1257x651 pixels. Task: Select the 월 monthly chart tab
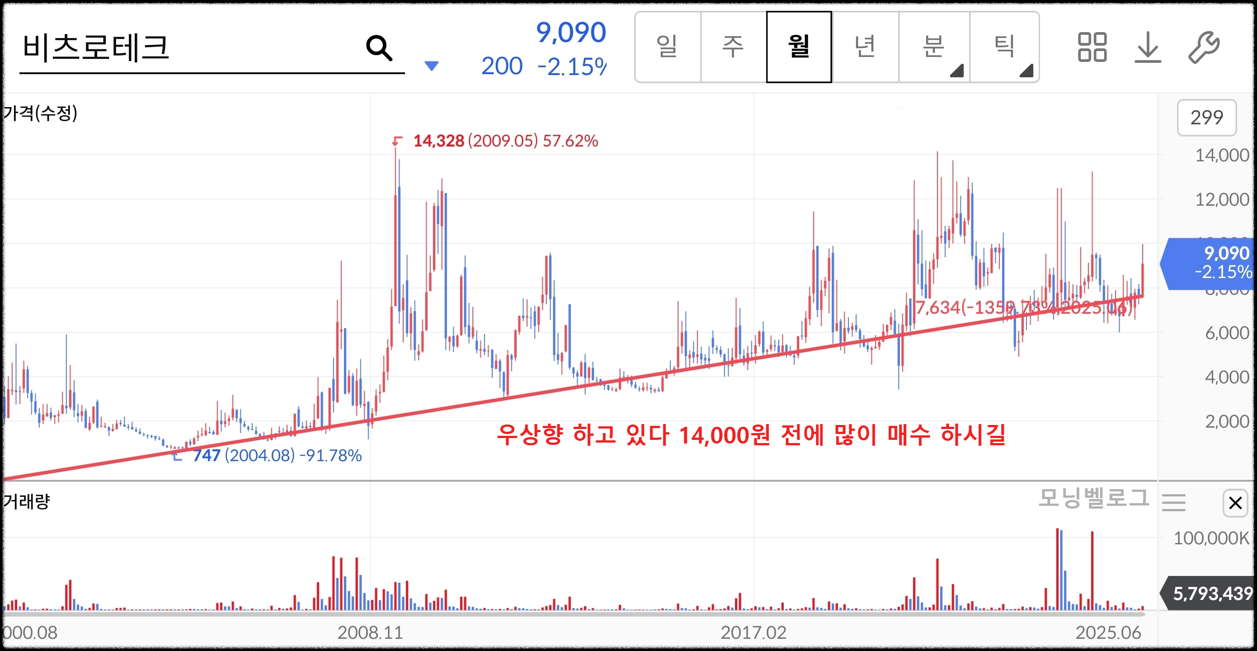tap(799, 47)
